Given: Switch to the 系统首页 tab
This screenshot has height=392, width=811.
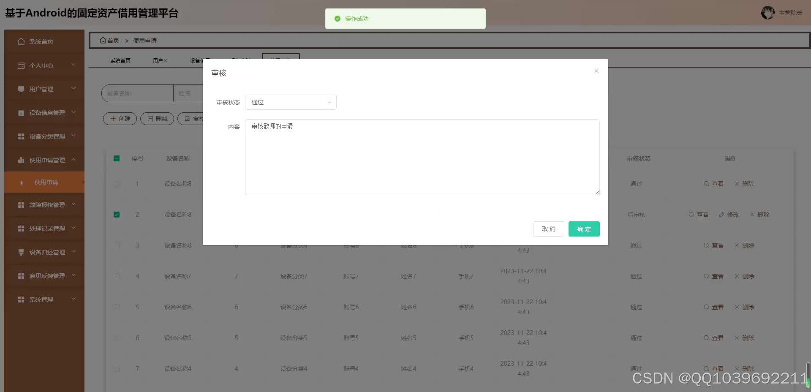Looking at the screenshot, I should click(x=120, y=61).
